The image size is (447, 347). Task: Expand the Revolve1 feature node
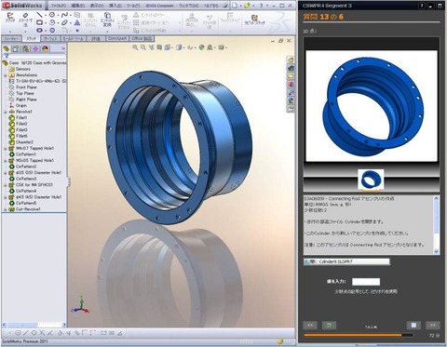coord(6,112)
